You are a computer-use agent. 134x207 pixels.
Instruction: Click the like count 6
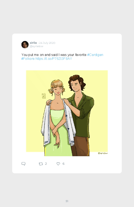click(x=63, y=164)
